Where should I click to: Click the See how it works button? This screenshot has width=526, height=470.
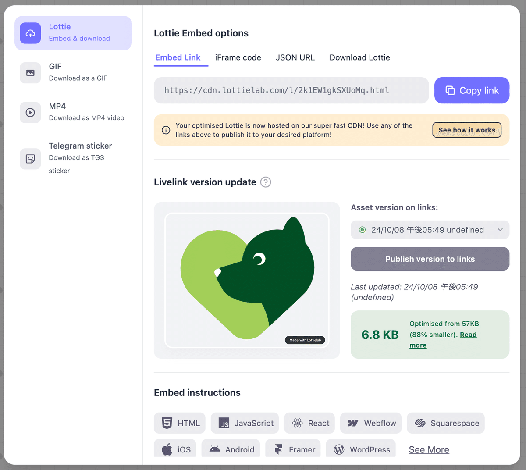click(x=467, y=130)
